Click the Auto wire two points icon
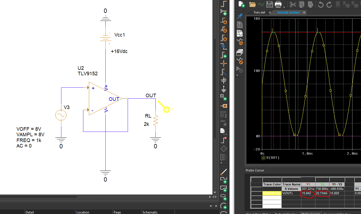 click(224, 21)
